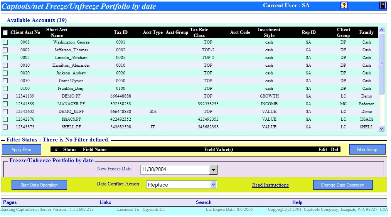Click the accounts list scrollbar thumb
This screenshot has height=217, width=391.
pos(382,64)
